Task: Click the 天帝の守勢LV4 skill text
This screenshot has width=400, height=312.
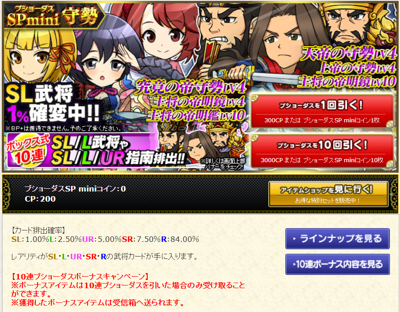Action: click(348, 54)
